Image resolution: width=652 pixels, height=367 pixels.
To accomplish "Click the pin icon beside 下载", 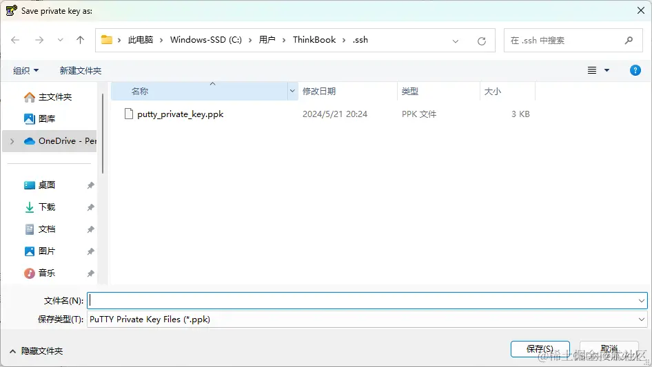I will coord(90,207).
